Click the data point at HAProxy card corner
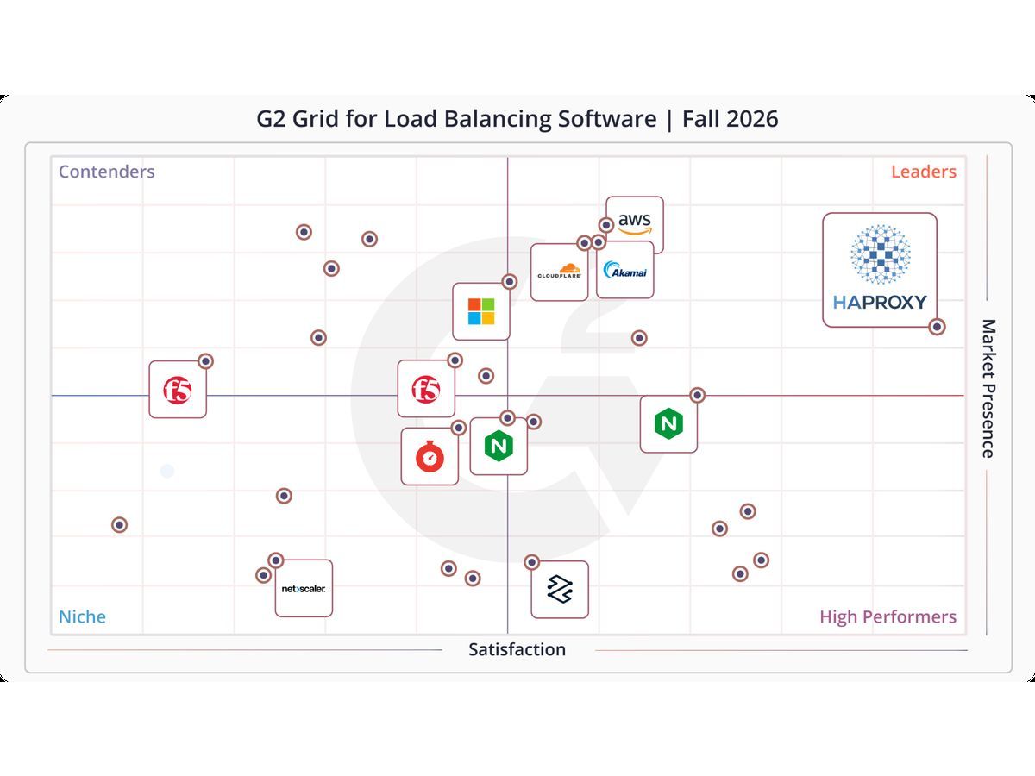 coord(937,327)
